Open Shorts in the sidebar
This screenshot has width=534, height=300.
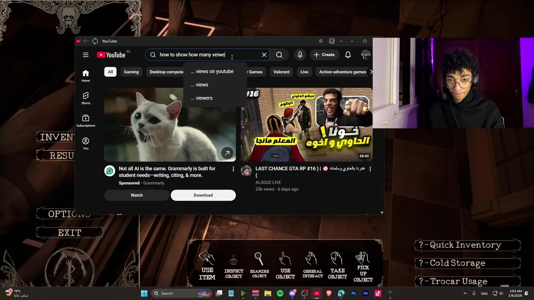point(86,98)
